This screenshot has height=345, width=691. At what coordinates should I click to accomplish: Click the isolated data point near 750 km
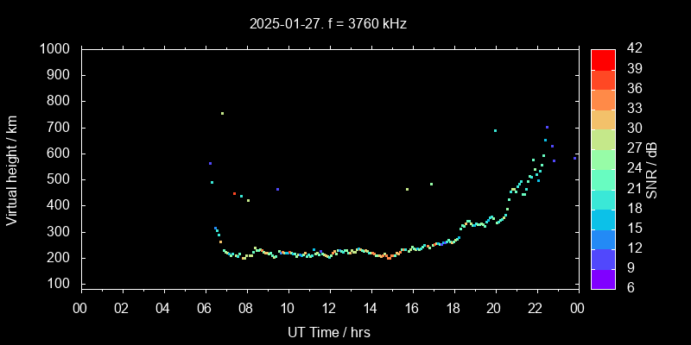222,113
